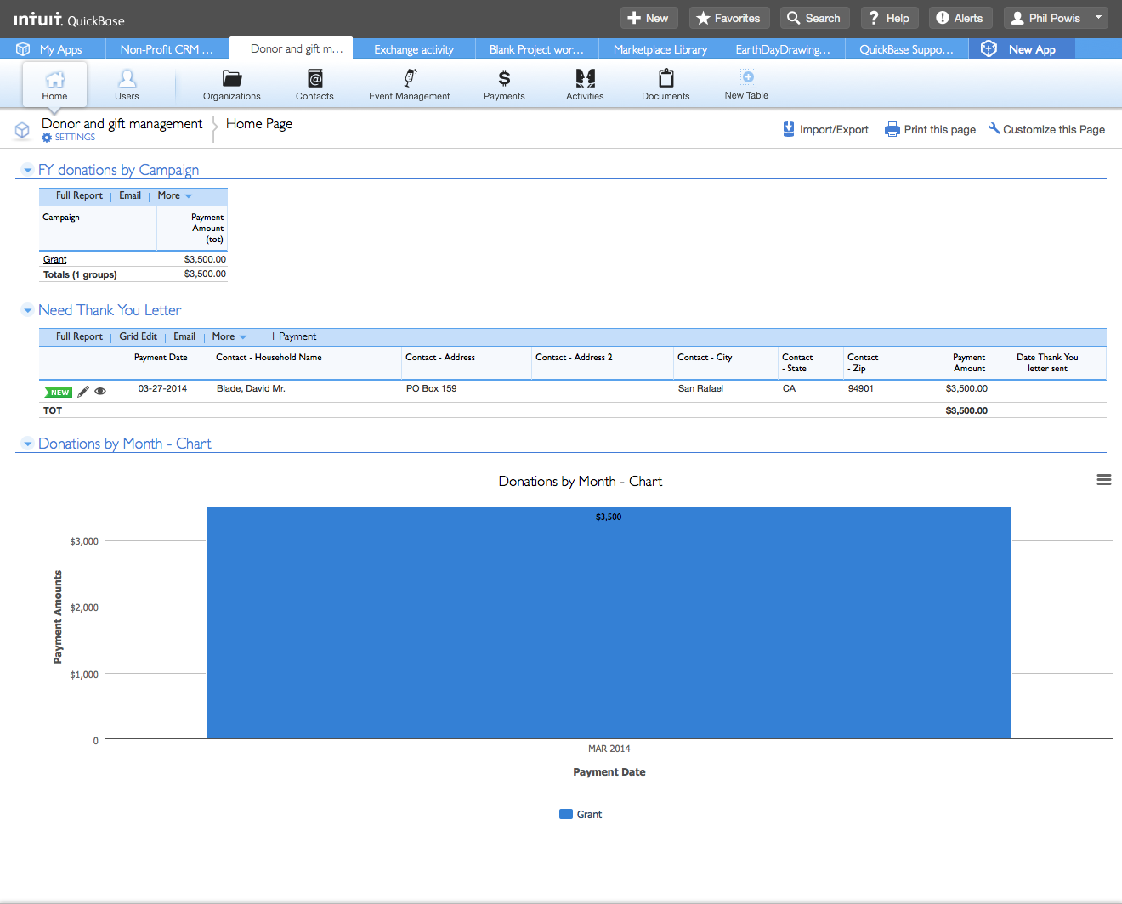Collapse the Donations by Month - Chart section
Viewport: 1122px width, 904px height.
click(27, 444)
